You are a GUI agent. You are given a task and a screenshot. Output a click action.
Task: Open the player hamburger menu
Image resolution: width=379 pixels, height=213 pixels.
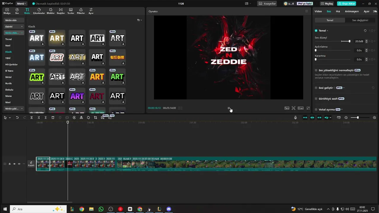306,11
